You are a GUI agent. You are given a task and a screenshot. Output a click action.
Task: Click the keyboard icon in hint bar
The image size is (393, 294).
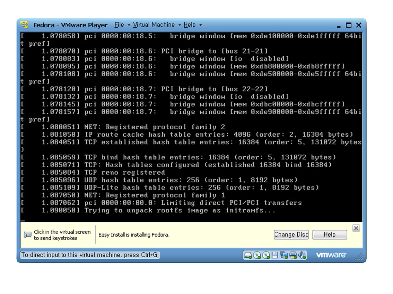[x=27, y=235]
